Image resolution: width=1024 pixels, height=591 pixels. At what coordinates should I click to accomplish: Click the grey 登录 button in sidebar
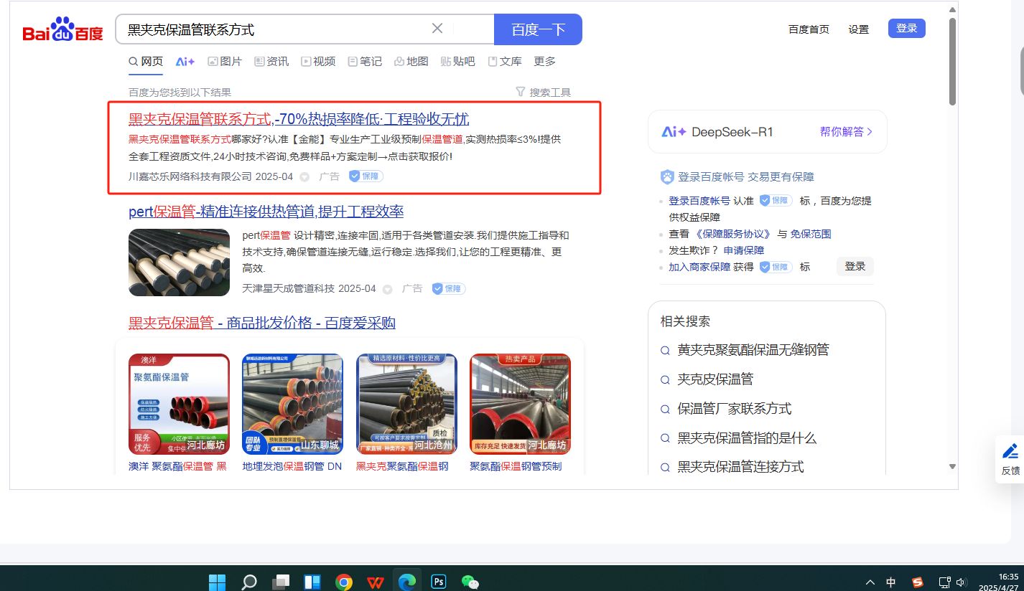click(855, 266)
